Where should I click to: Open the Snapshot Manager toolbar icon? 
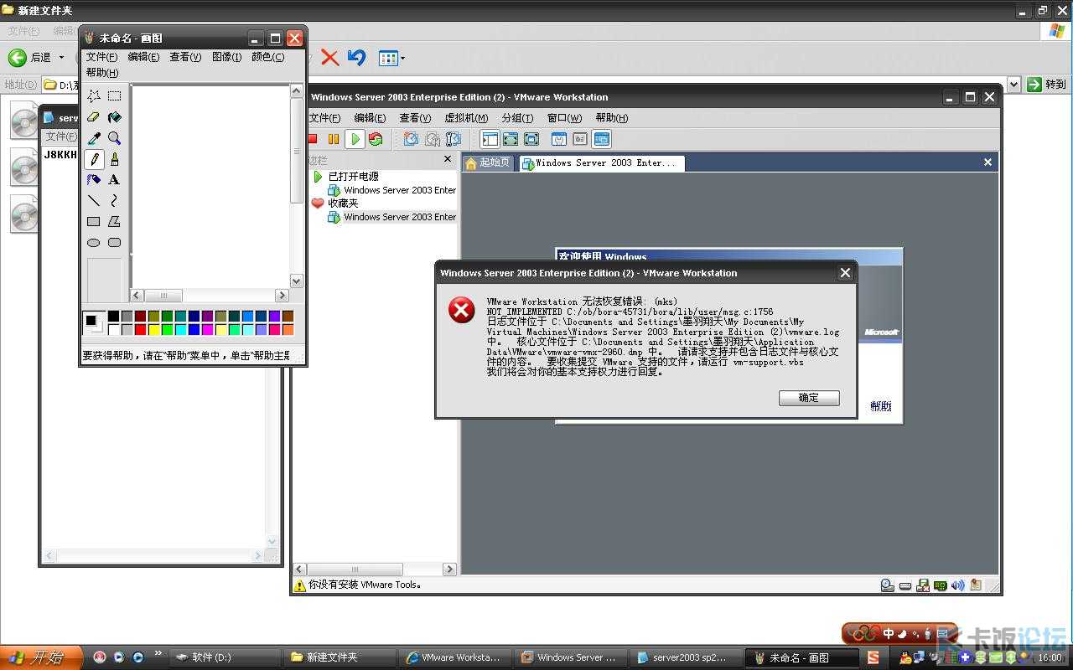(x=453, y=139)
